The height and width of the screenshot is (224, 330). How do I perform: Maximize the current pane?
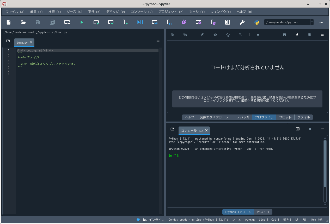click(x=228, y=22)
